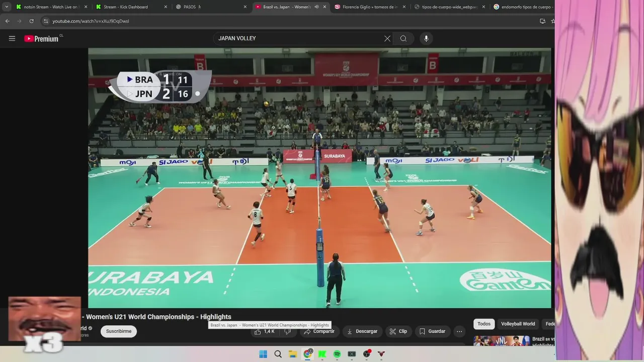Viewport: 644px width, 362px height.
Task: Close the Florencia Giglio tab
Action: pos(404,7)
